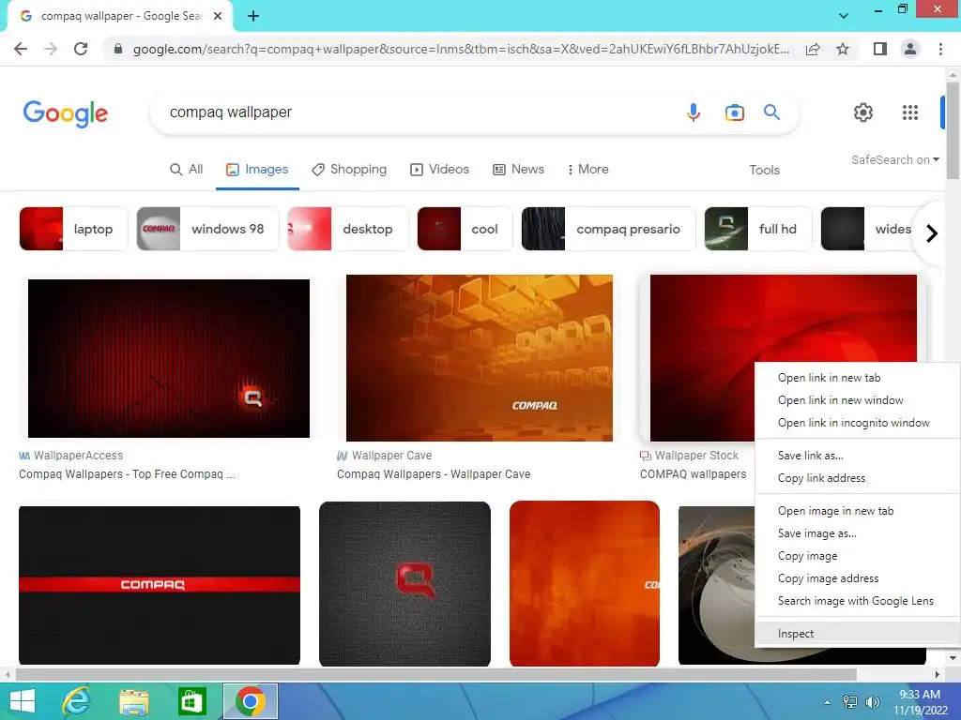Open the dark red Compaq thumbnail from WallpaperAccess
Viewport: 961px width, 720px height.
169,358
